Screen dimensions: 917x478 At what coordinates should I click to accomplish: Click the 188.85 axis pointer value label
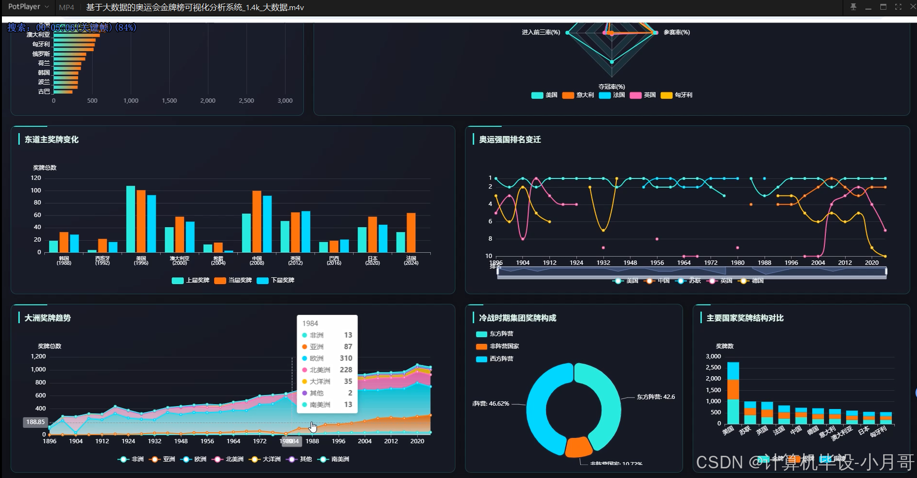coord(36,422)
